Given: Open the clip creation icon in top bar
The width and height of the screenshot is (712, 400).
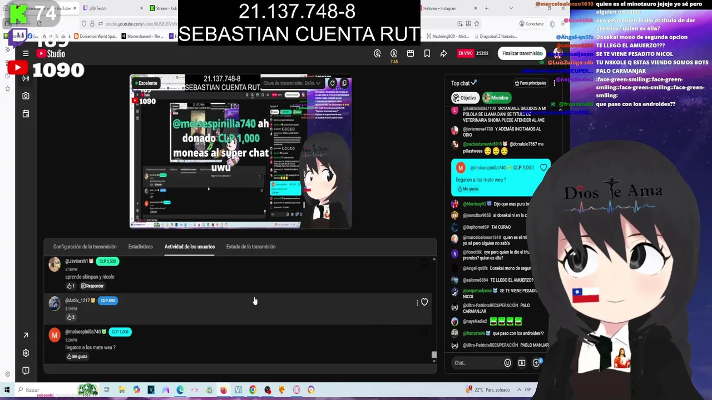Looking at the screenshot, I should (411, 53).
